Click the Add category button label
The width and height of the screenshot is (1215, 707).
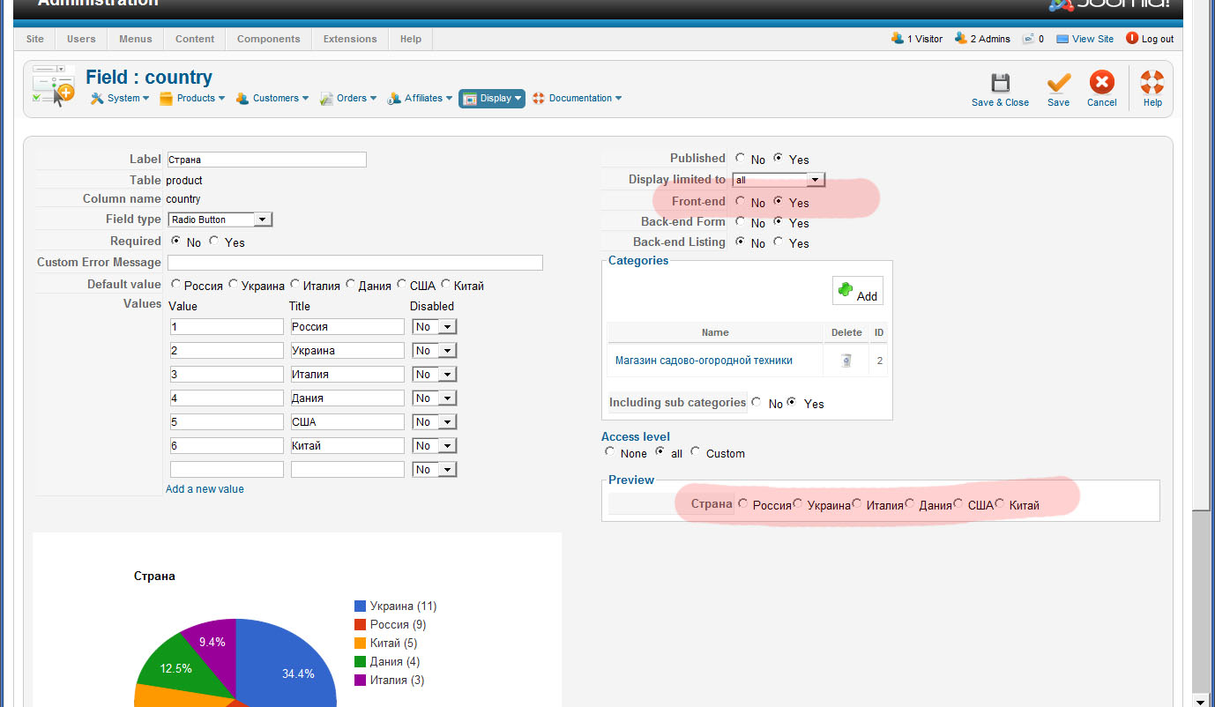tap(867, 297)
